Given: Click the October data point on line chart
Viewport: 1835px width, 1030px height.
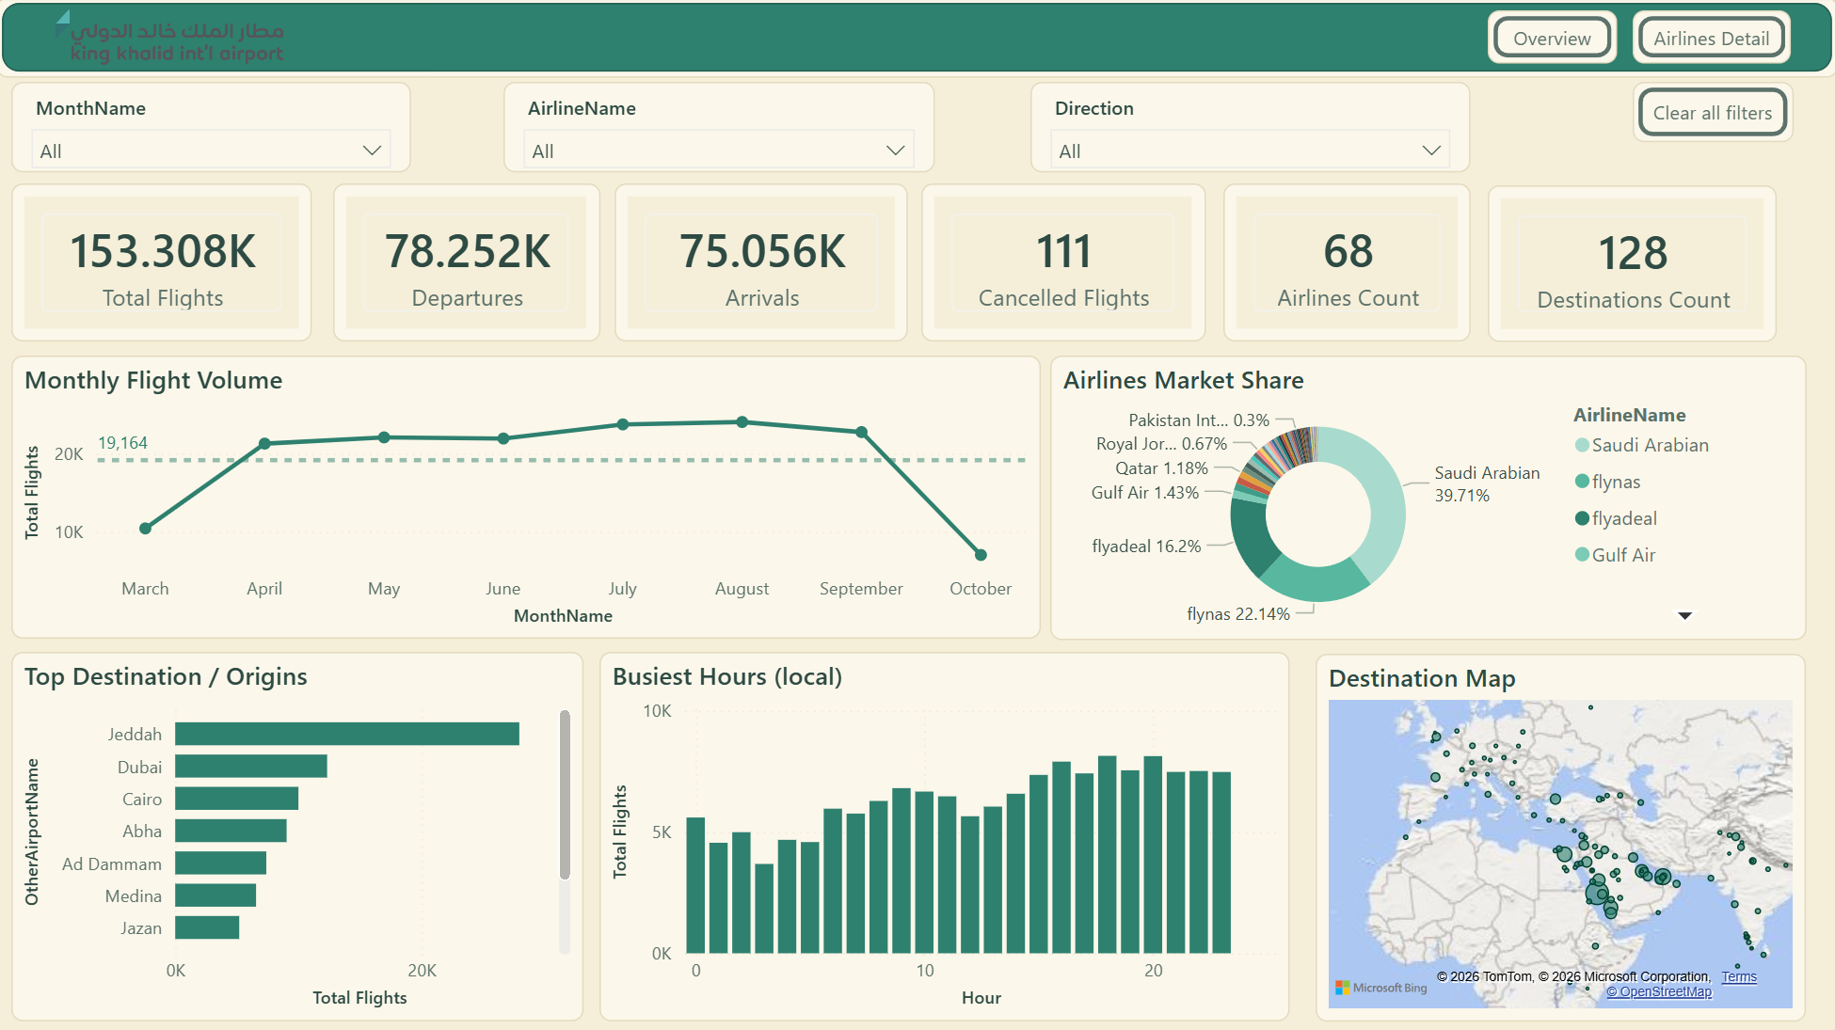Looking at the screenshot, I should click(981, 555).
